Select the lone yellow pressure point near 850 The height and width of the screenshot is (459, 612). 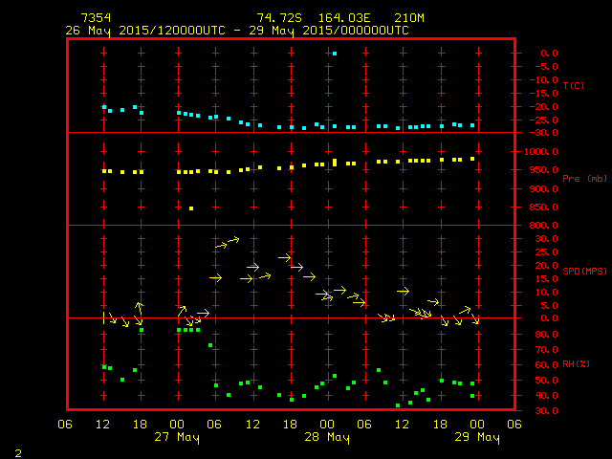pos(191,208)
